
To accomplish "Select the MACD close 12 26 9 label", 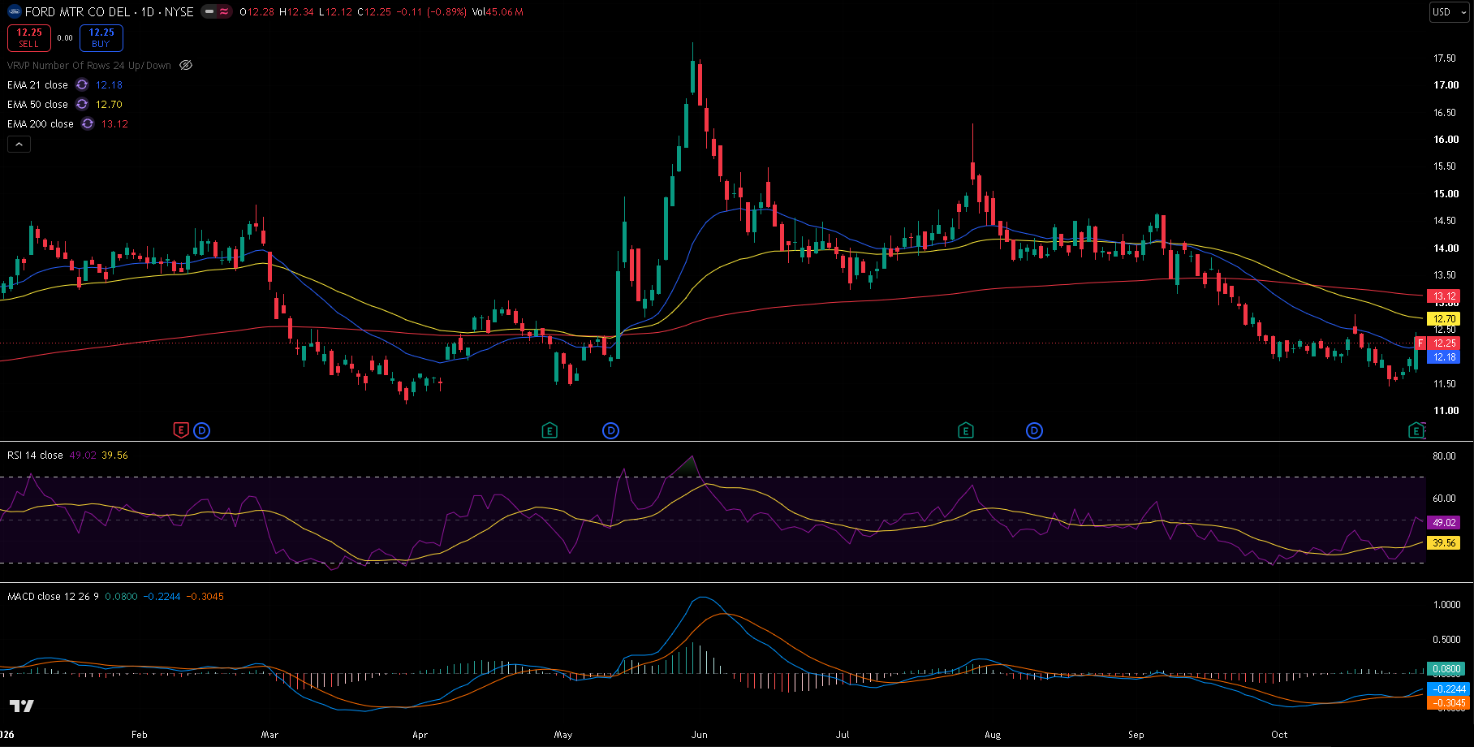I will point(53,596).
